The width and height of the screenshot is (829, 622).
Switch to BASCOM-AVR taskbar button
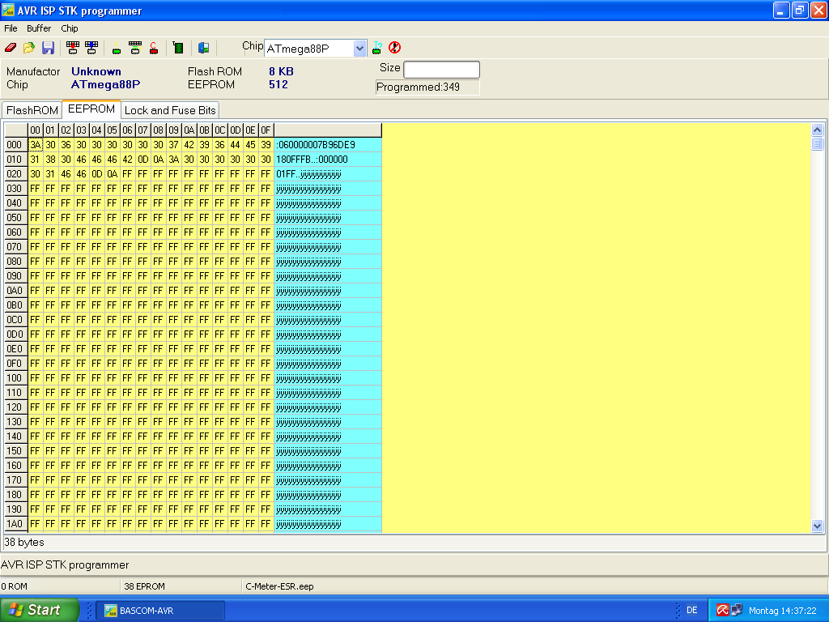tap(161, 611)
